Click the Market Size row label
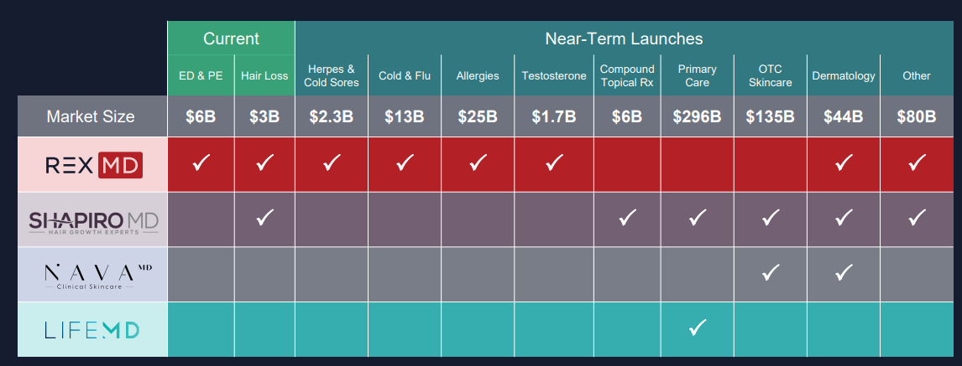 tap(91, 116)
